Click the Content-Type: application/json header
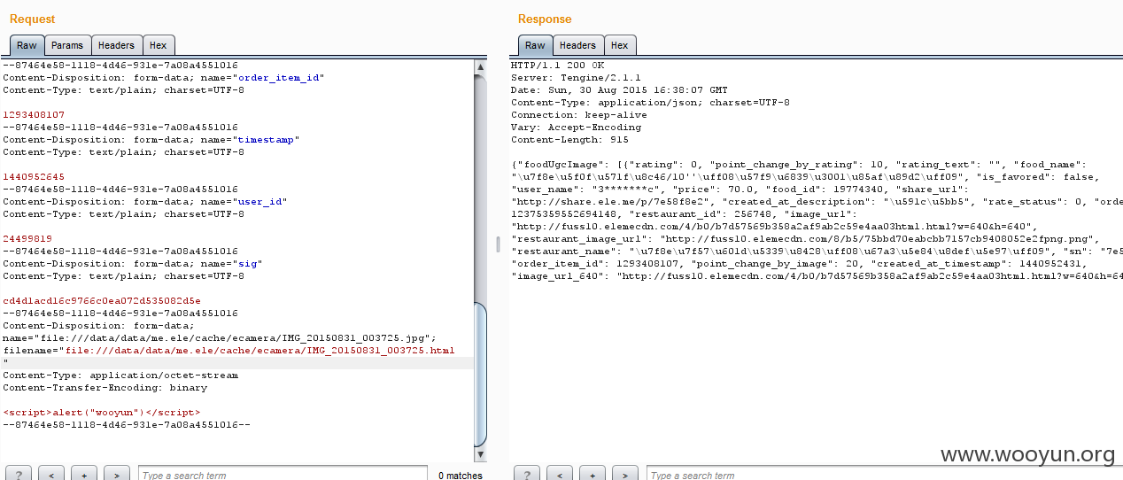Screen dimensions: 1123x480 pos(650,103)
